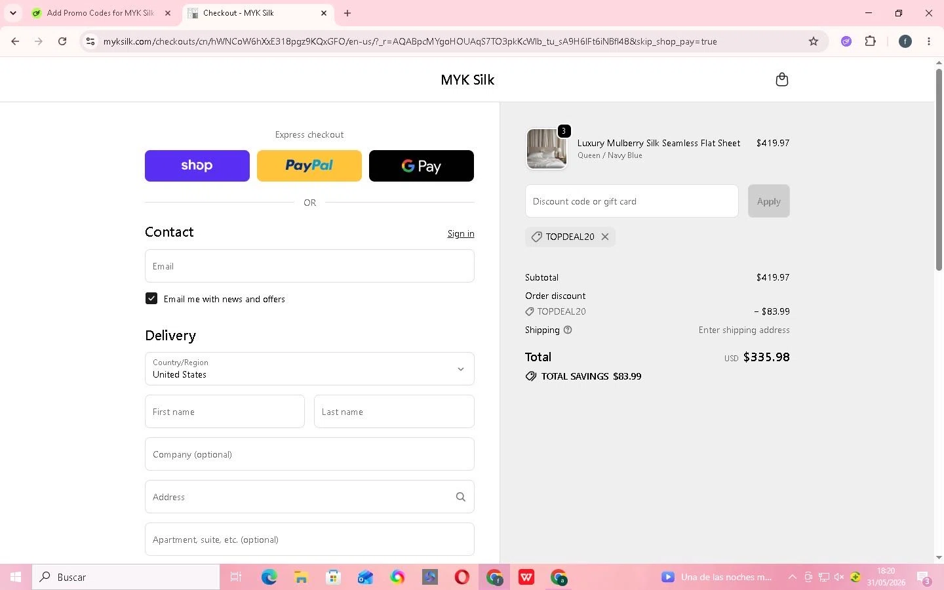944x590 pixels.
Task: Click the media widget Una de las noches
Action: [717, 577]
